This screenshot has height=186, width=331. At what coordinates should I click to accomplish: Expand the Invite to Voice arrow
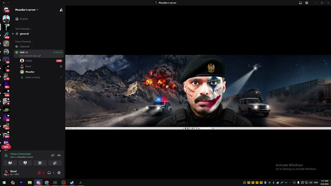coord(61,77)
